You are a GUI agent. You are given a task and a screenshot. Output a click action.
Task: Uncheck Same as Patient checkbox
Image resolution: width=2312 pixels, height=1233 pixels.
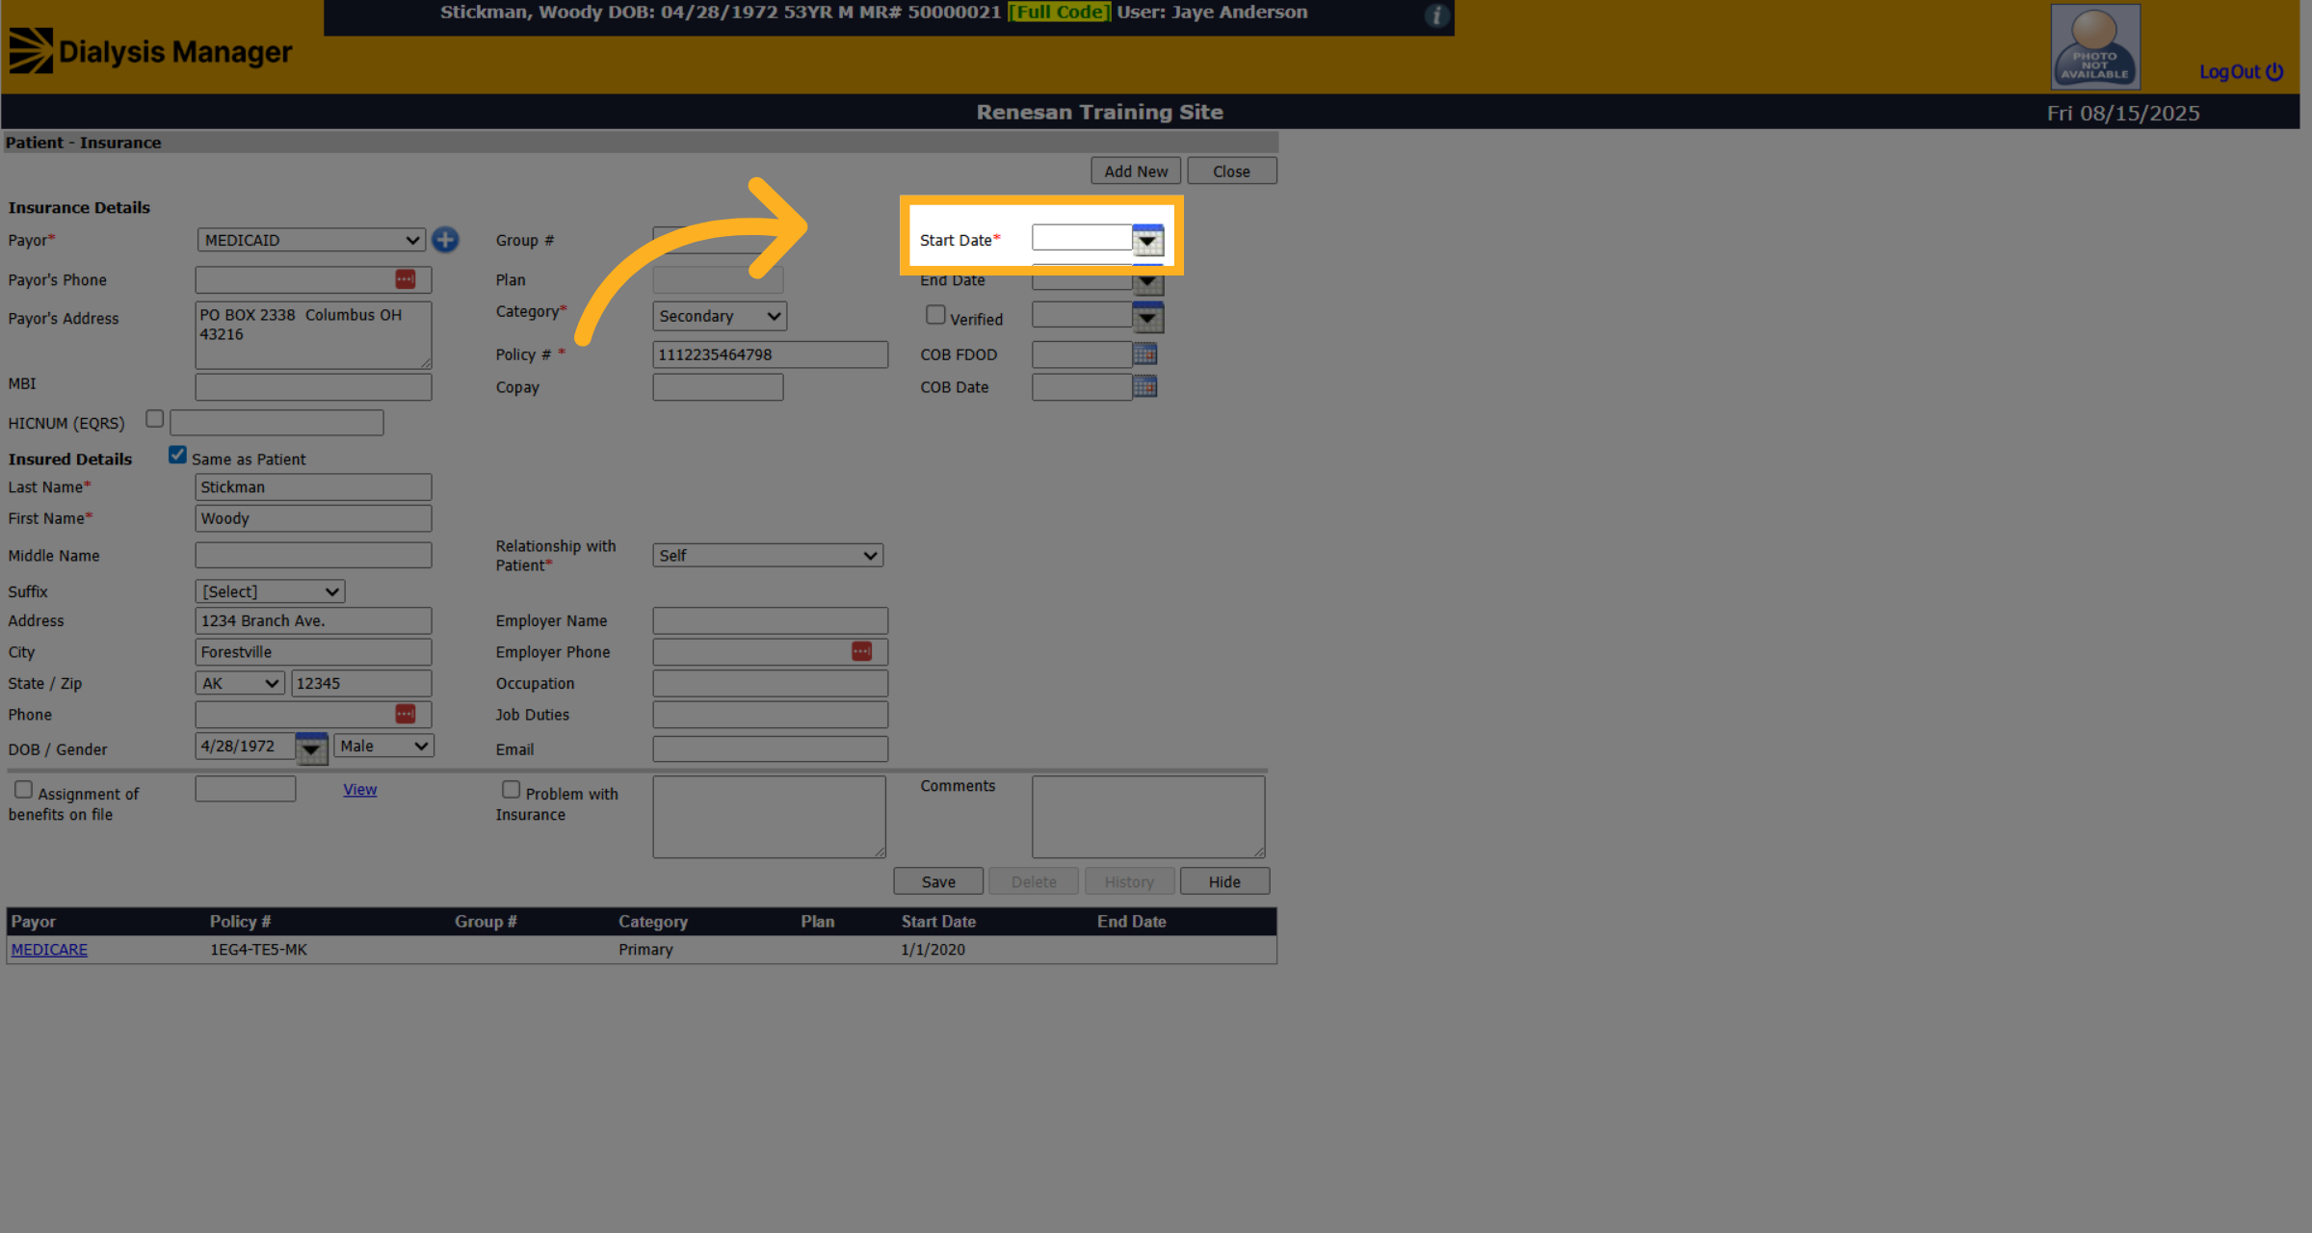tap(177, 455)
